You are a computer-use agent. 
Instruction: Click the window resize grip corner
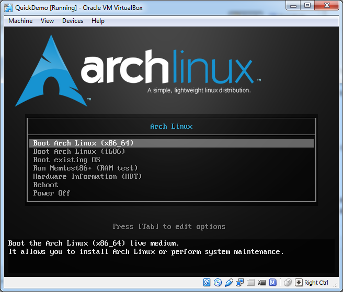pyautogui.click(x=336, y=284)
